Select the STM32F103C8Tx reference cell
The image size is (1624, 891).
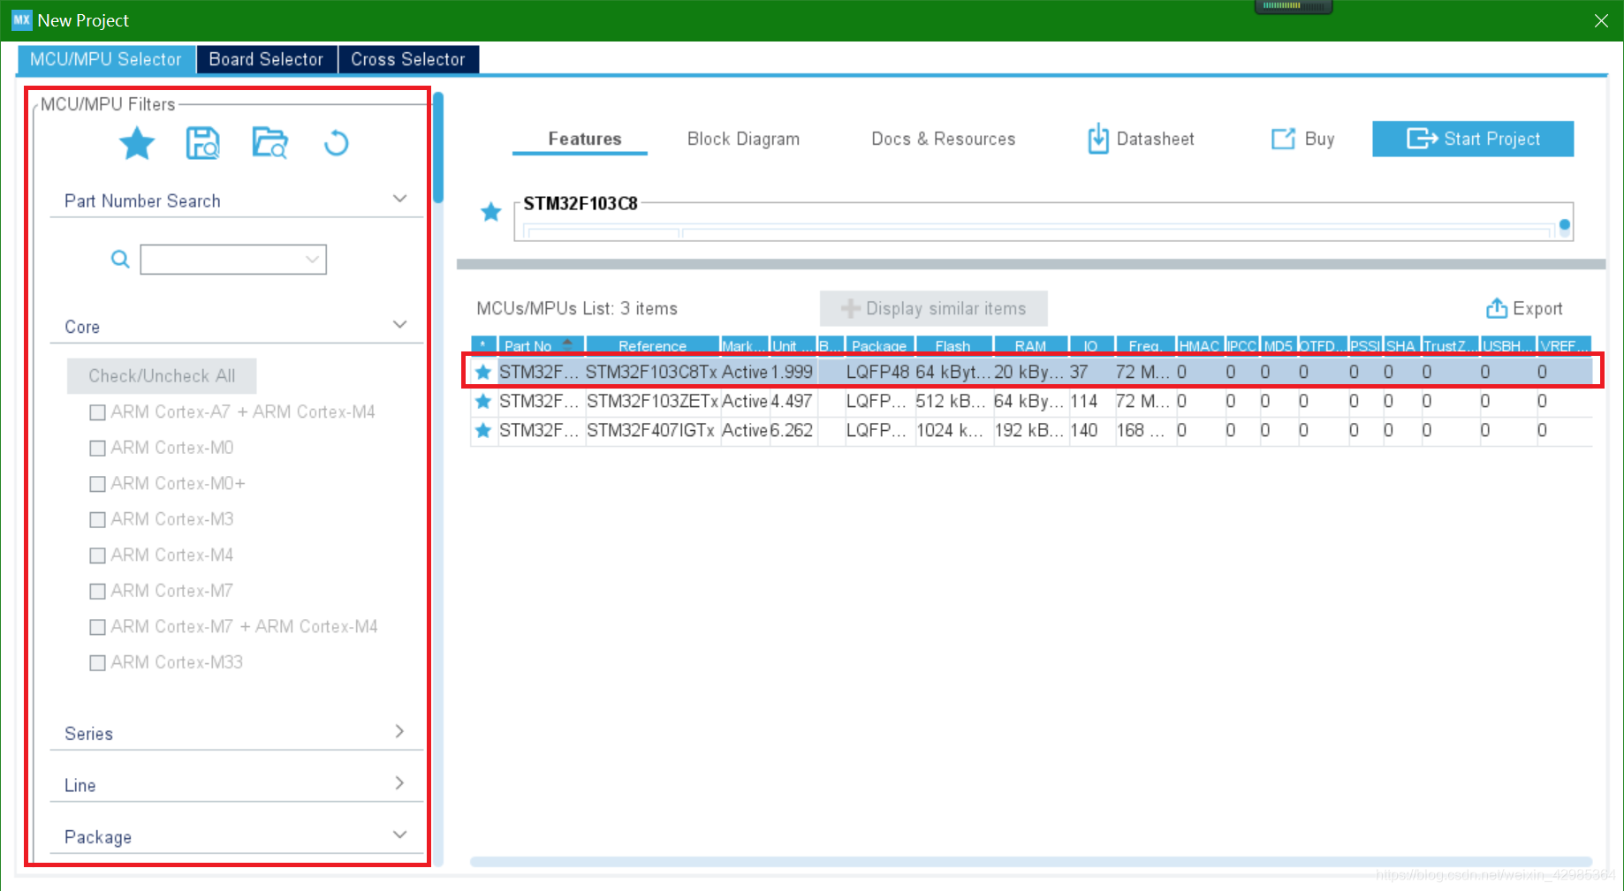click(x=652, y=372)
